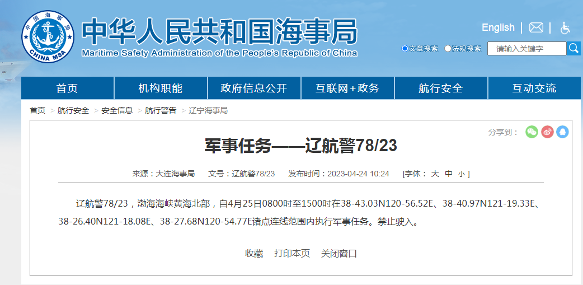
Task: Click the magnifier search button
Action: click(573, 48)
